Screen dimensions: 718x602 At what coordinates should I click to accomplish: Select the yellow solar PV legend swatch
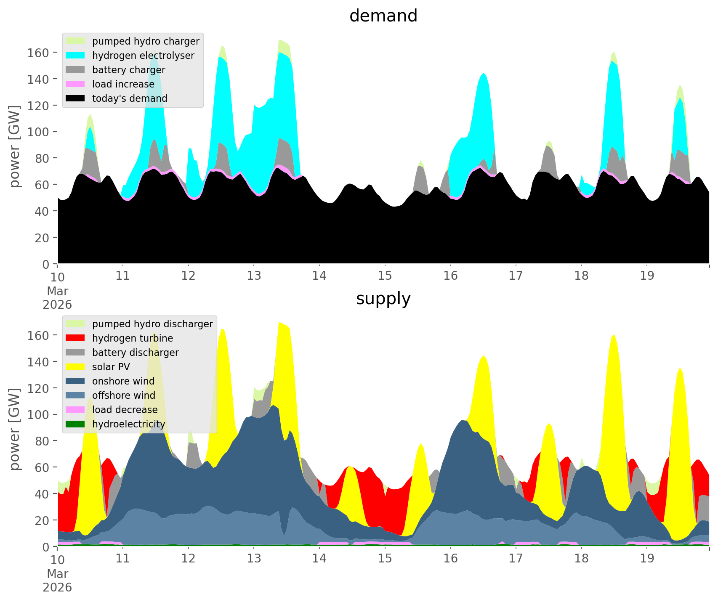coord(75,367)
